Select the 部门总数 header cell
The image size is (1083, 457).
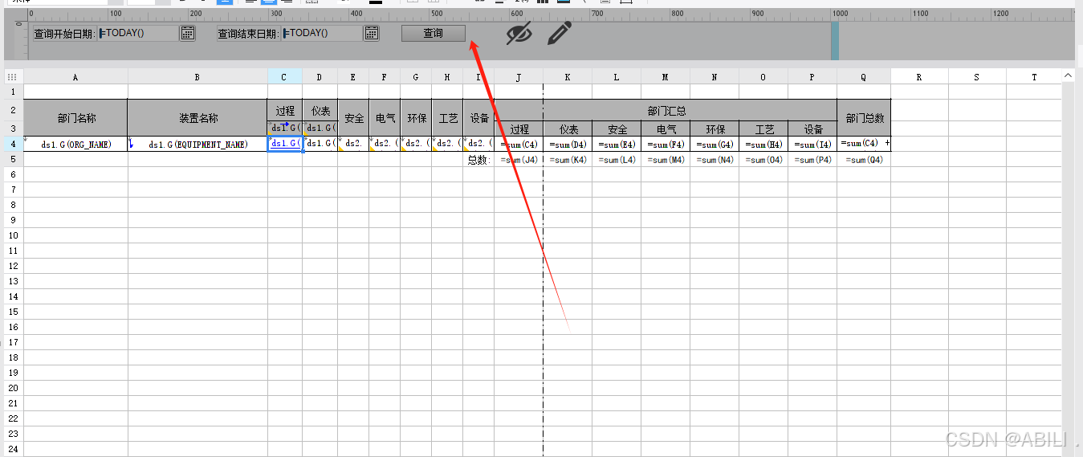(x=864, y=118)
